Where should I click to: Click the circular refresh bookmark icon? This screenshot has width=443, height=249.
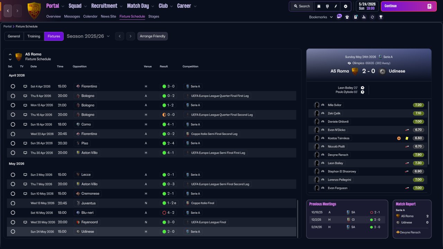pos(372,17)
